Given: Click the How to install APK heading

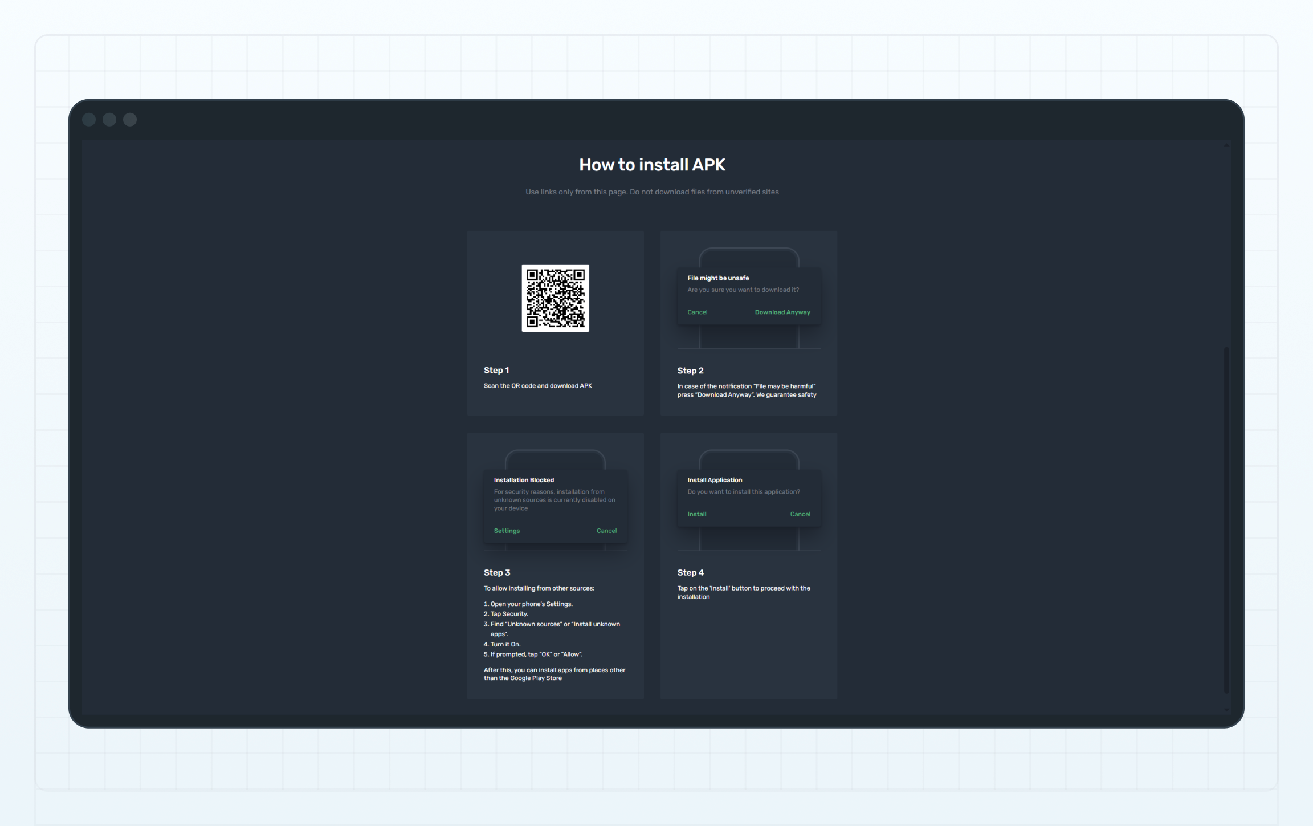Looking at the screenshot, I should (x=652, y=164).
